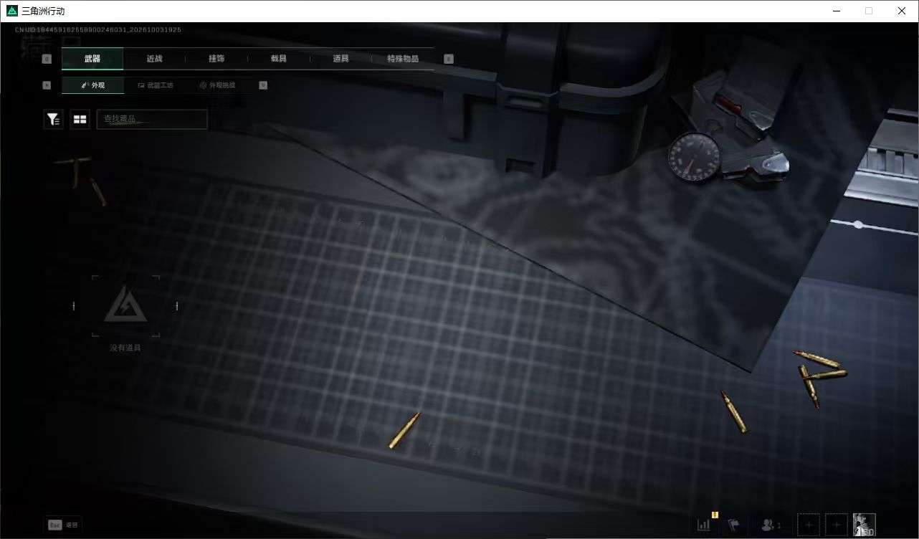Open the bar chart stats icon

click(704, 525)
